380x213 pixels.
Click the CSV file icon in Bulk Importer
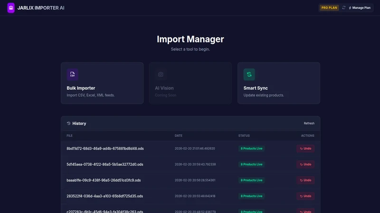(x=73, y=74)
